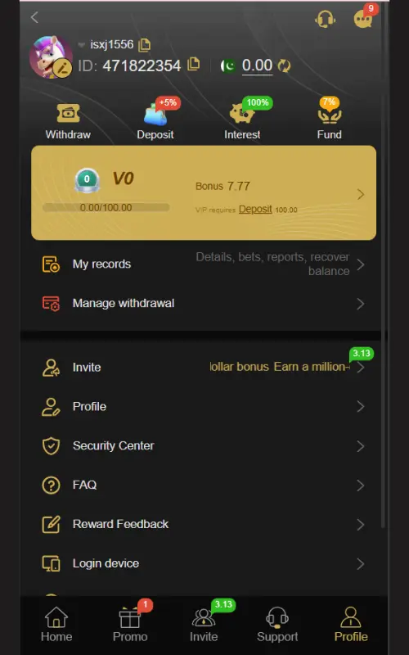
Task: Open Reward Feedback row label
Action: pos(120,524)
